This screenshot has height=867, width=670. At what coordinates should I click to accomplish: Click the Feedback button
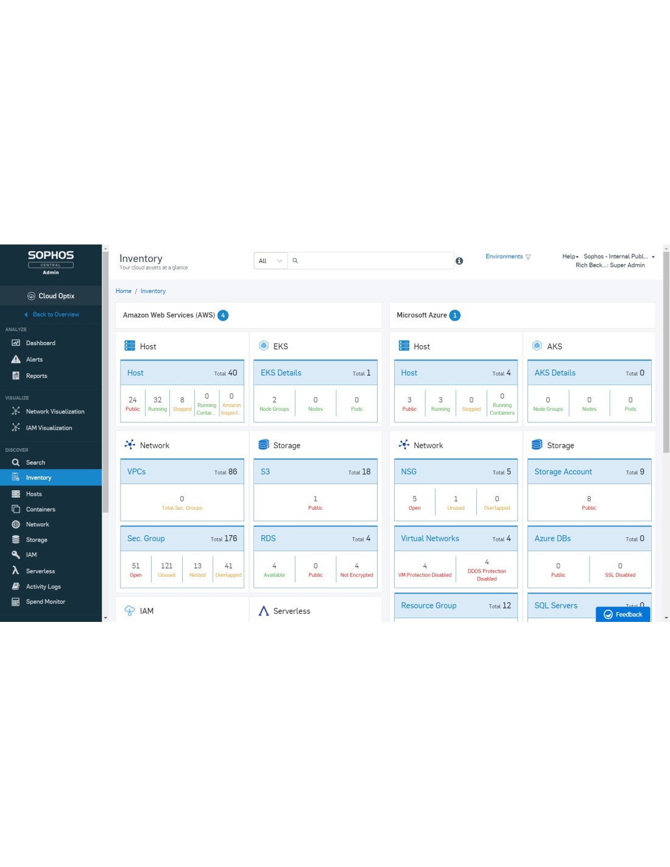(x=622, y=614)
